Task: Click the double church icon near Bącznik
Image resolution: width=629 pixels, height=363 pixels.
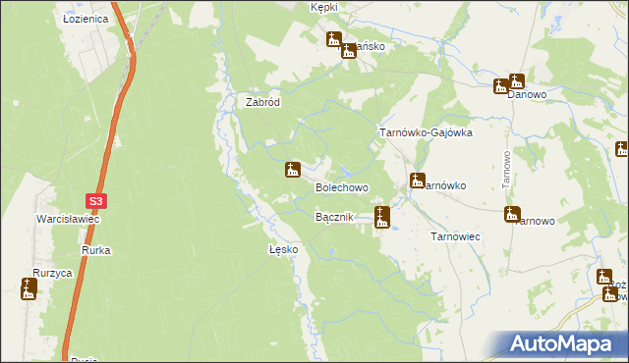Action: tap(382, 218)
